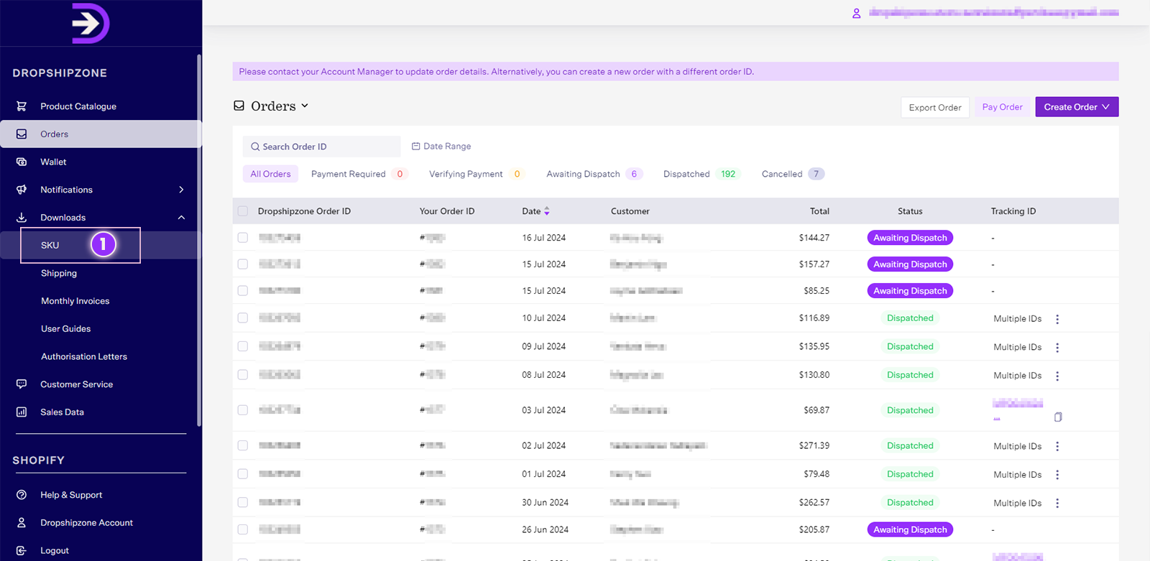This screenshot has height=561, width=1150.
Task: Open three-dot menu for 09 Jul 2024 order
Action: coord(1057,347)
